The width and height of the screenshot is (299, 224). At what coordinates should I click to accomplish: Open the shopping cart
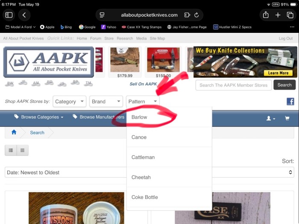tap(287, 118)
